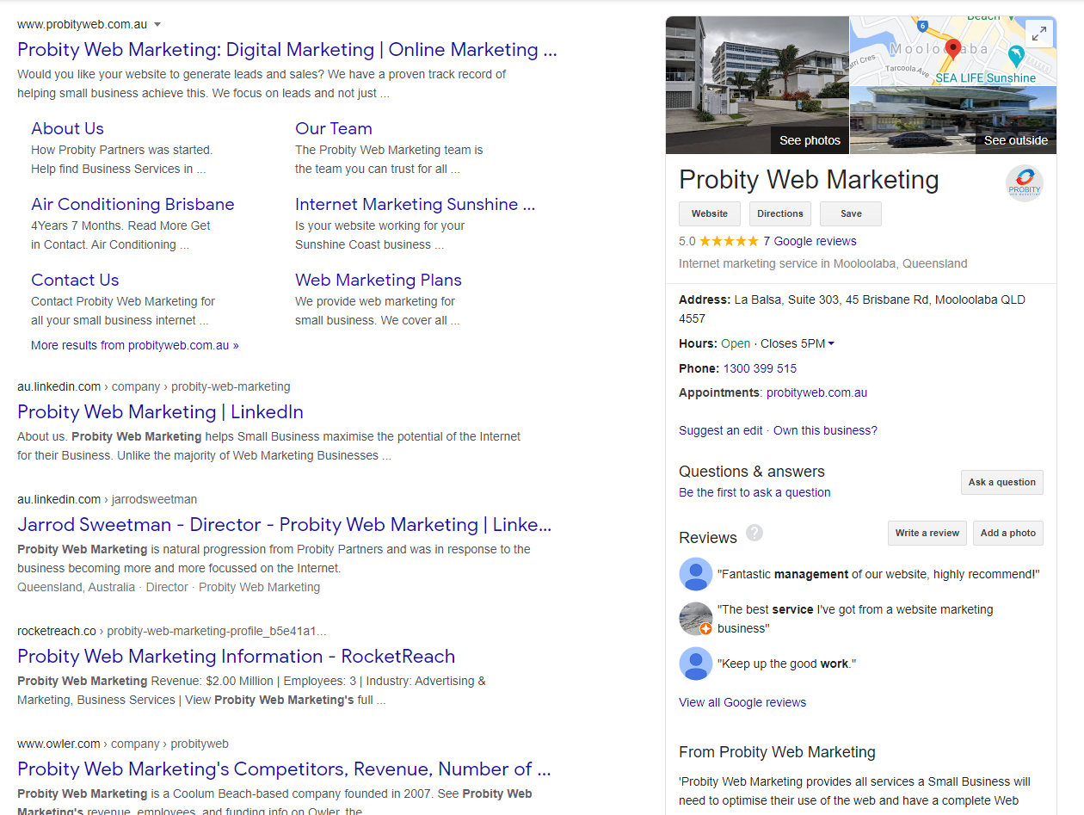Click the Save button
This screenshot has width=1084, height=815.
[851, 213]
